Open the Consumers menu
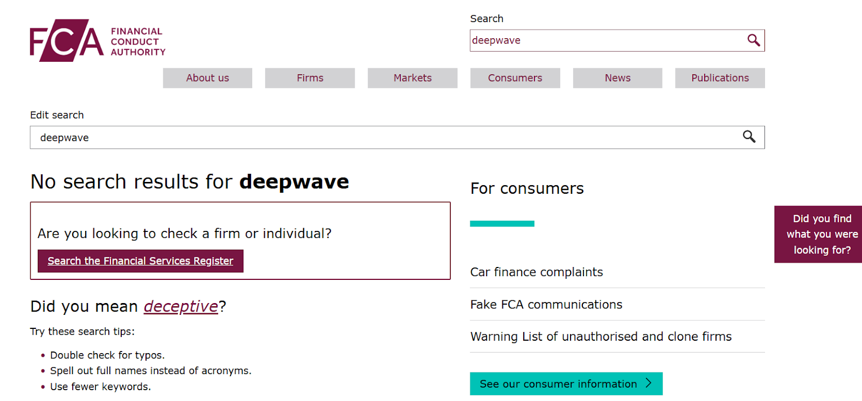The image size is (862, 401). (515, 78)
